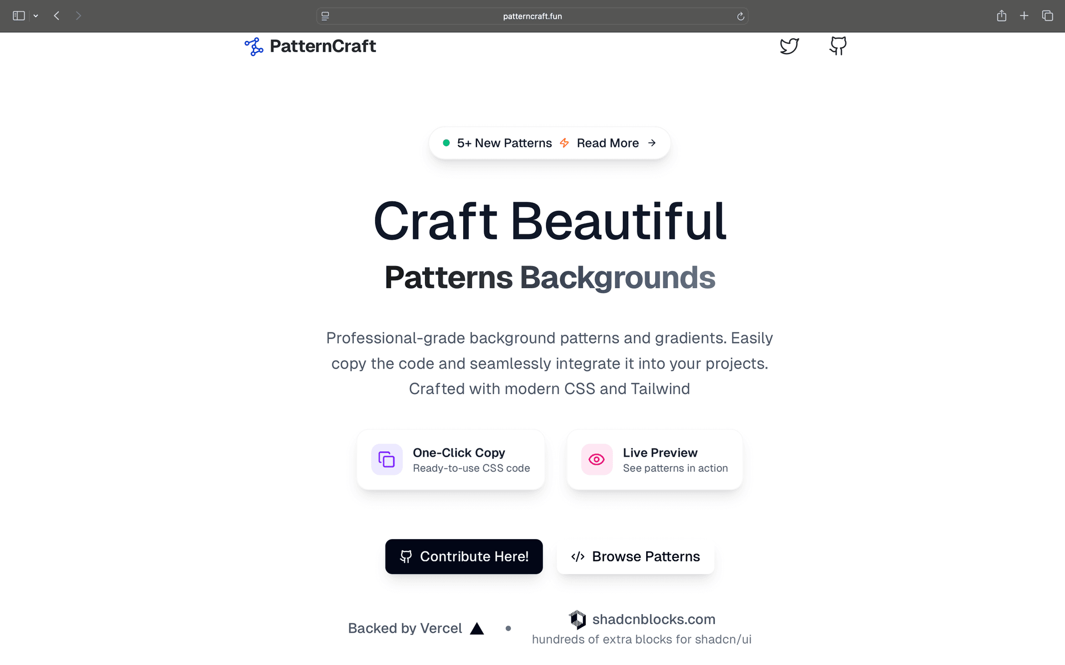1065x665 pixels.
Task: Toggle the Safari sidebar
Action: coord(19,16)
